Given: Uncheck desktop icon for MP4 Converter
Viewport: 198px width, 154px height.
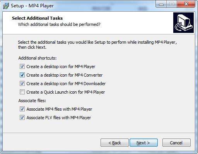Looking at the screenshot, I should [x=22, y=75].
